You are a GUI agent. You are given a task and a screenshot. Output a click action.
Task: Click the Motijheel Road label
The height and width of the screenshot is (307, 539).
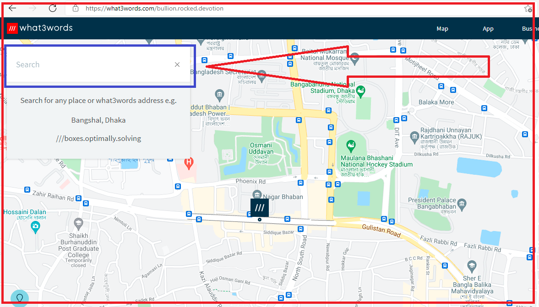click(422, 69)
